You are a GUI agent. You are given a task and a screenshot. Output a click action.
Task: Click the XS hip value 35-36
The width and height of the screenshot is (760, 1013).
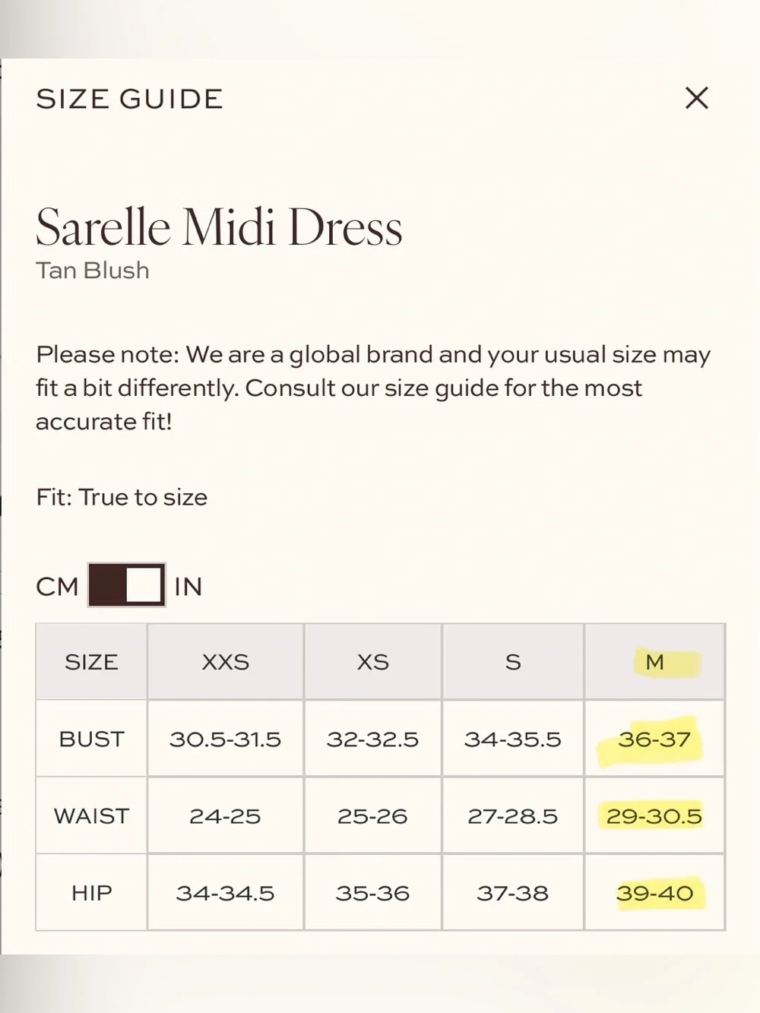[x=373, y=892]
